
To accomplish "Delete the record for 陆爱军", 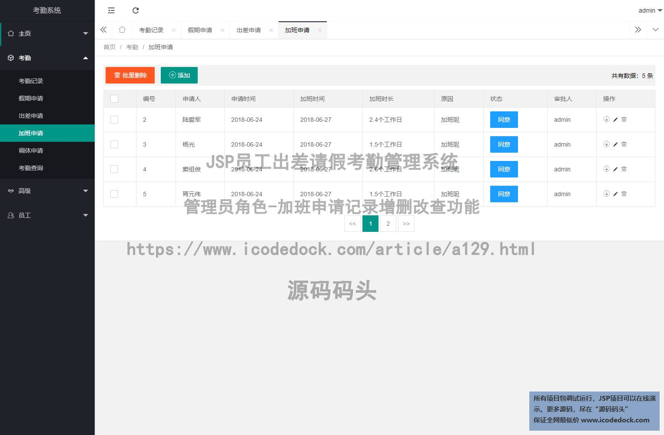I will (624, 119).
